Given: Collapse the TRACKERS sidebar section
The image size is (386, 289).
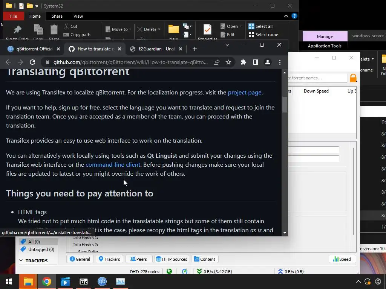Looking at the screenshot, I should pyautogui.click(x=21, y=260).
